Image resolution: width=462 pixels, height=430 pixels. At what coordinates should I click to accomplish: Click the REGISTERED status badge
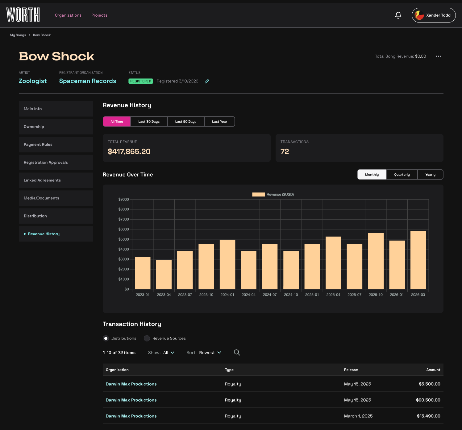(x=141, y=81)
